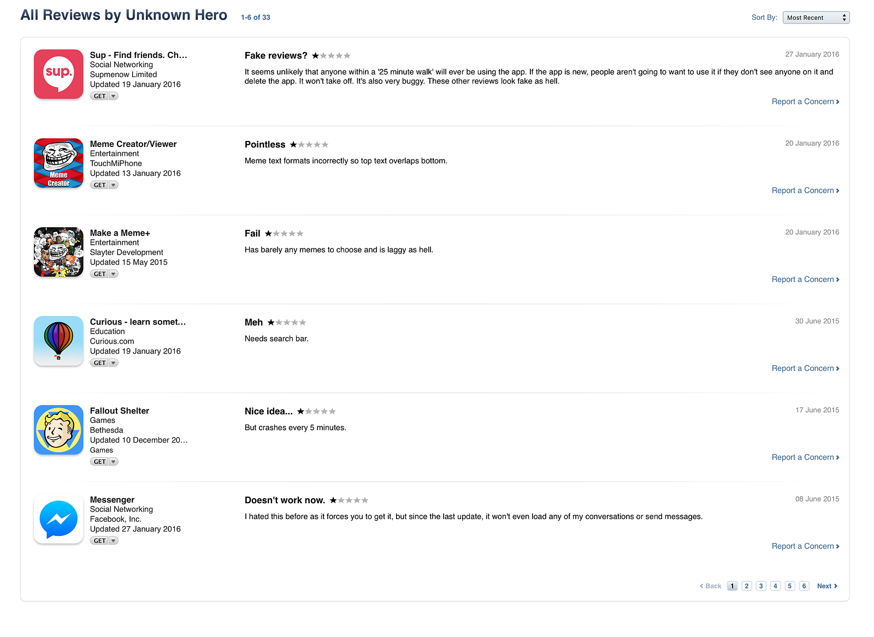Get the Meme Creator/Viewer app
This screenshot has width=874, height=637.
99,185
